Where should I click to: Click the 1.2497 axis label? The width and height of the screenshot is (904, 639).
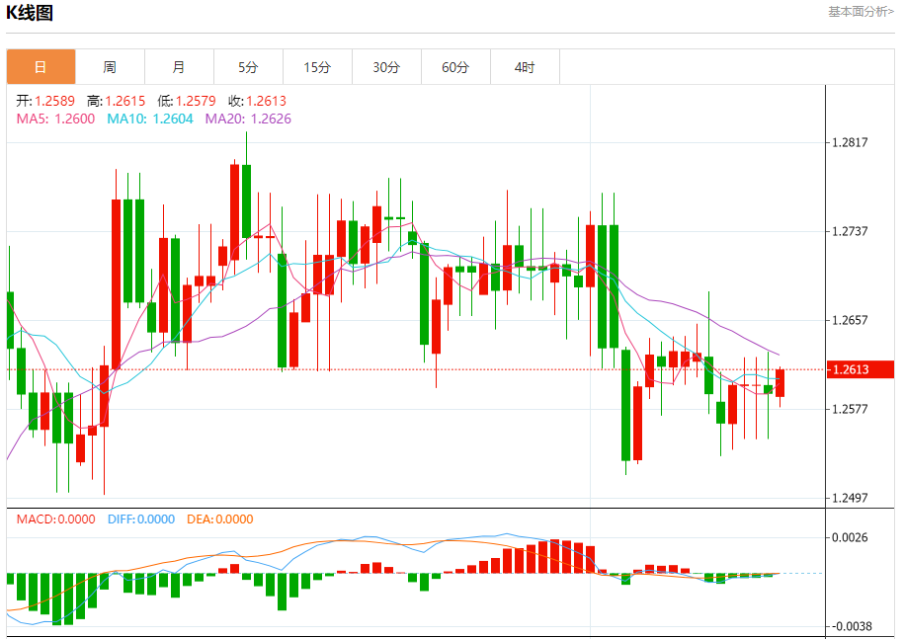pyautogui.click(x=850, y=498)
